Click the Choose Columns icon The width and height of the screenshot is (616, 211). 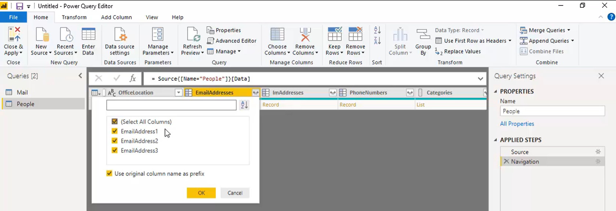tap(277, 34)
